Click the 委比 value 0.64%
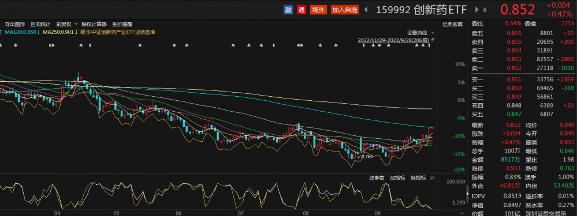This screenshot has width=577, height=216. click(x=513, y=24)
